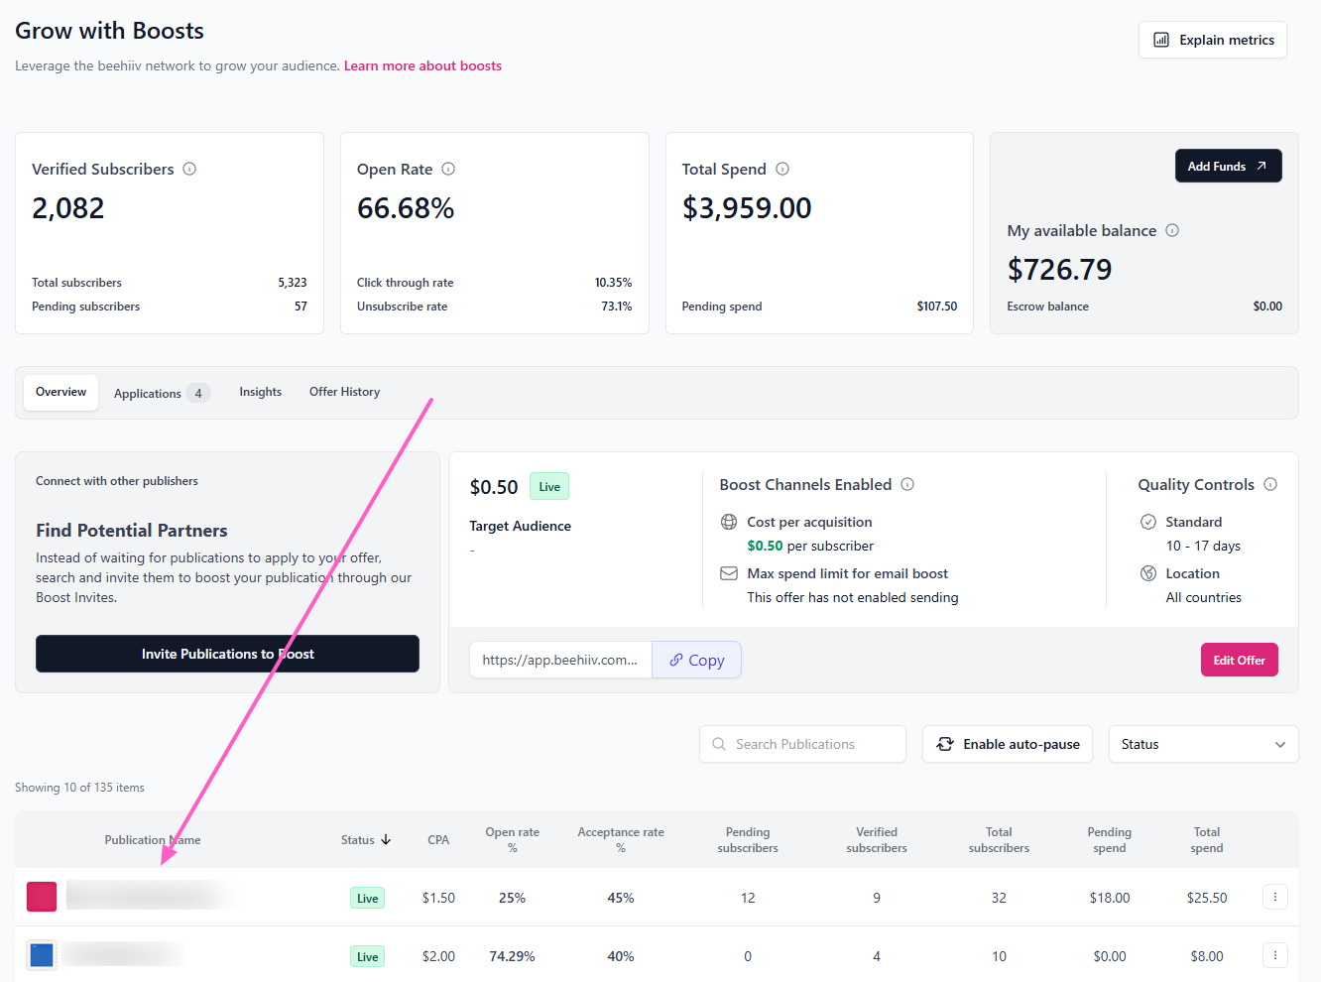The width and height of the screenshot is (1321, 982).
Task: Click info icon beside Boost Channels Enabled
Action: click(x=907, y=484)
